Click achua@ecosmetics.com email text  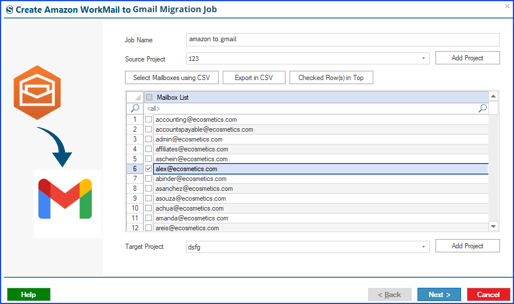coord(190,208)
